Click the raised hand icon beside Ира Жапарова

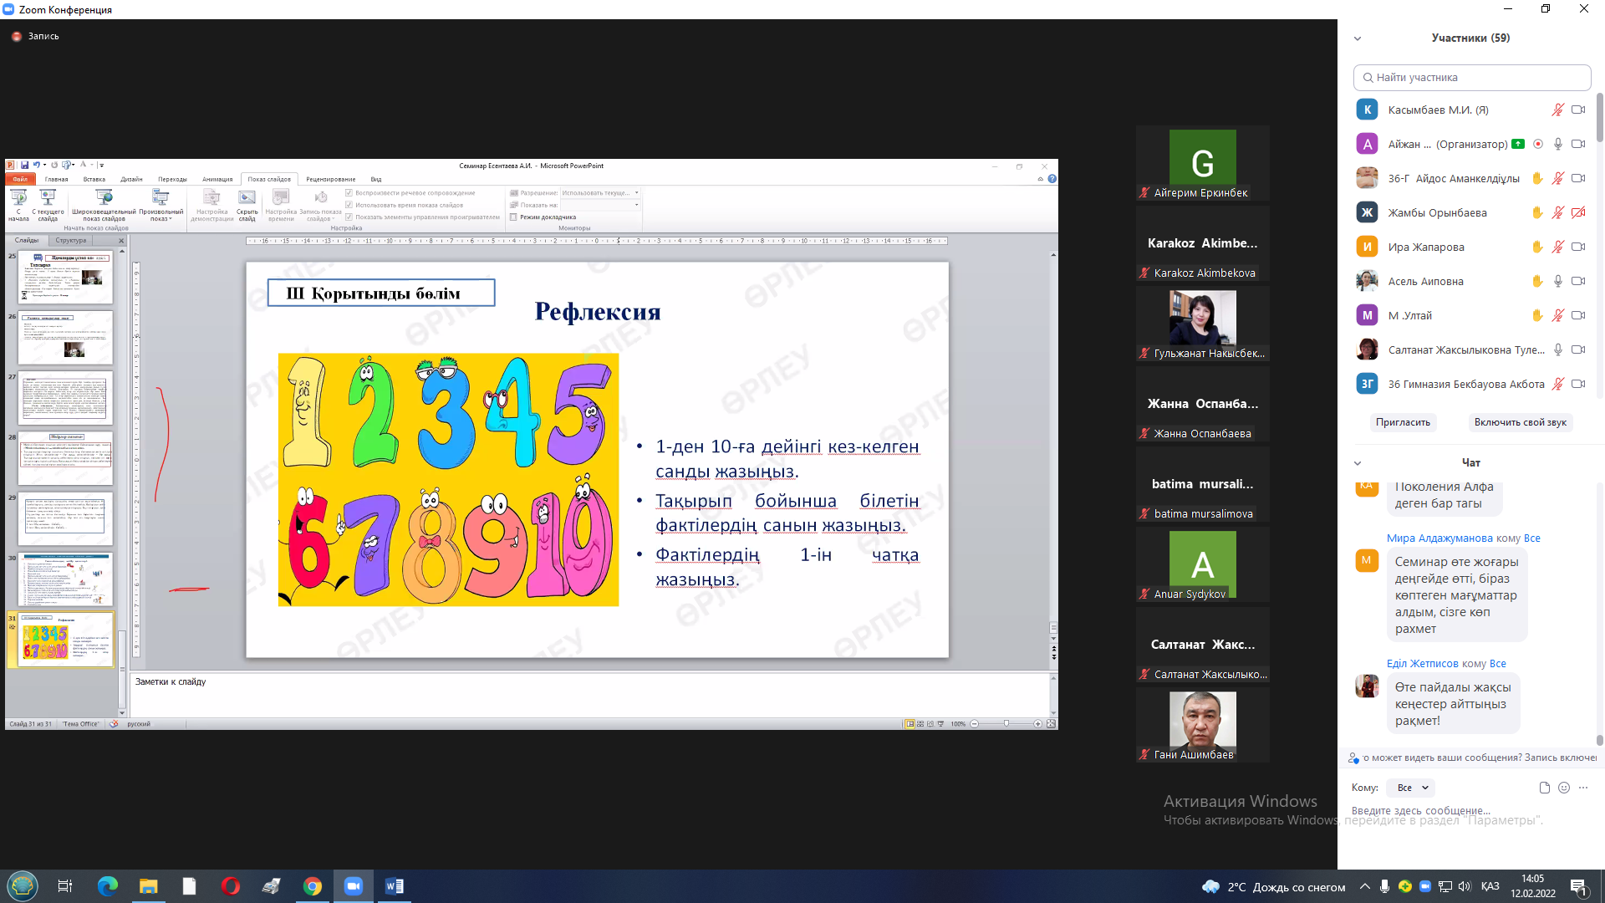[x=1537, y=247]
